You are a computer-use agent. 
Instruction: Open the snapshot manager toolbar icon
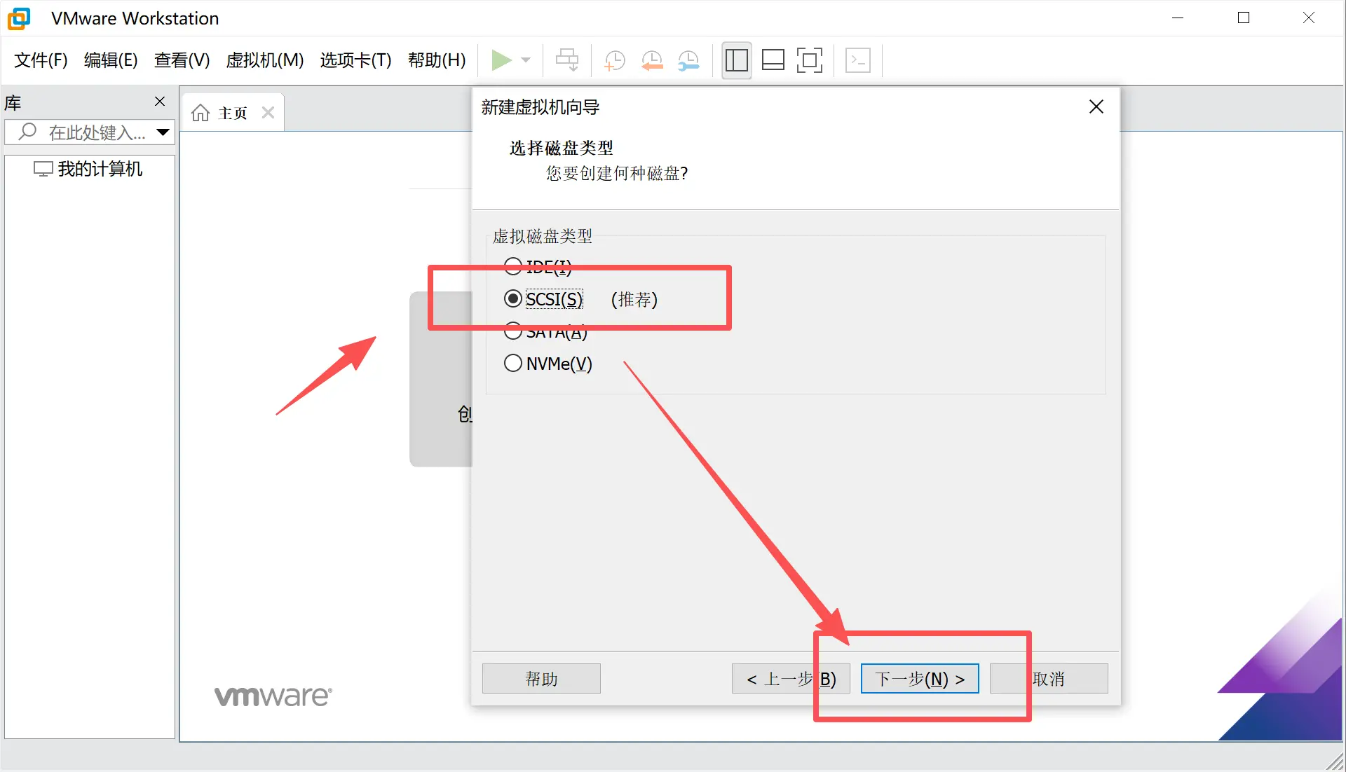click(688, 60)
